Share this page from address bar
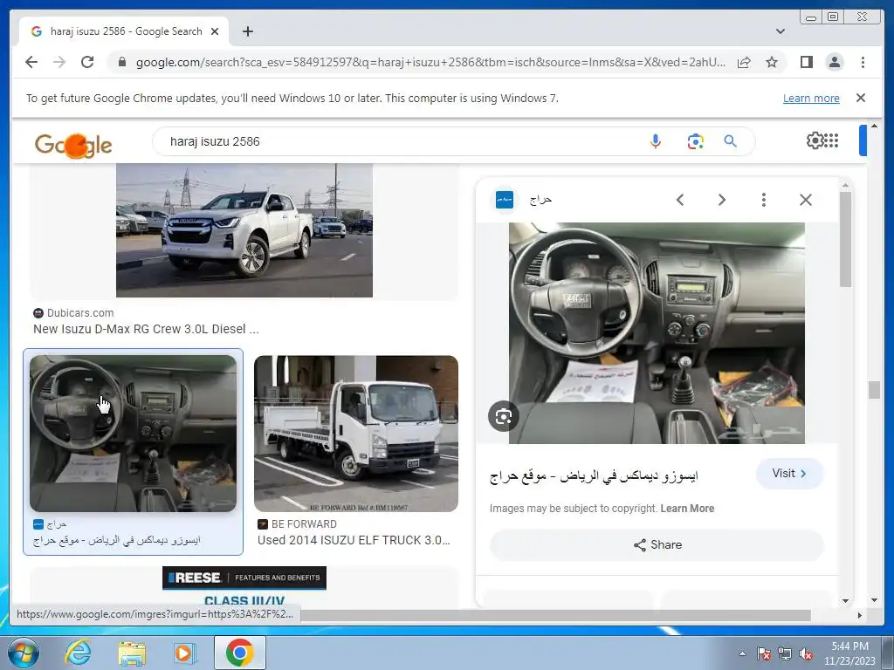 click(x=744, y=62)
